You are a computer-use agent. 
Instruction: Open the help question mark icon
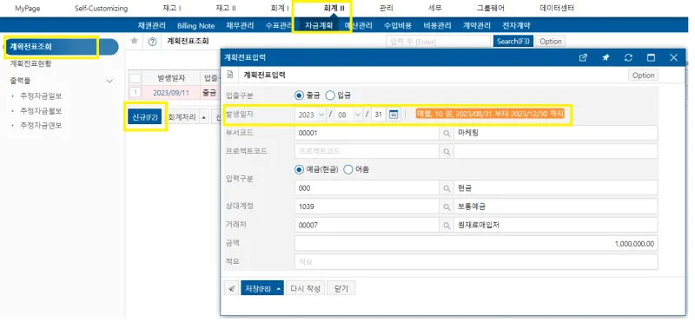153,42
